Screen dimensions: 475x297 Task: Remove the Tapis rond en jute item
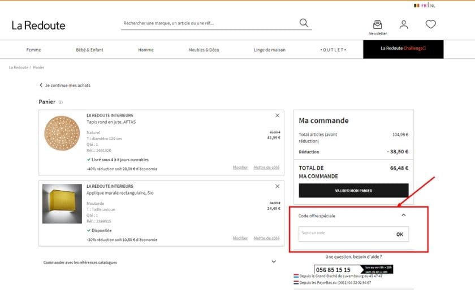(x=277, y=115)
